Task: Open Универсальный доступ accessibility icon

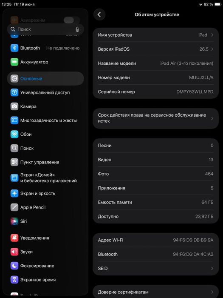Action: pyautogui.click(x=14, y=92)
